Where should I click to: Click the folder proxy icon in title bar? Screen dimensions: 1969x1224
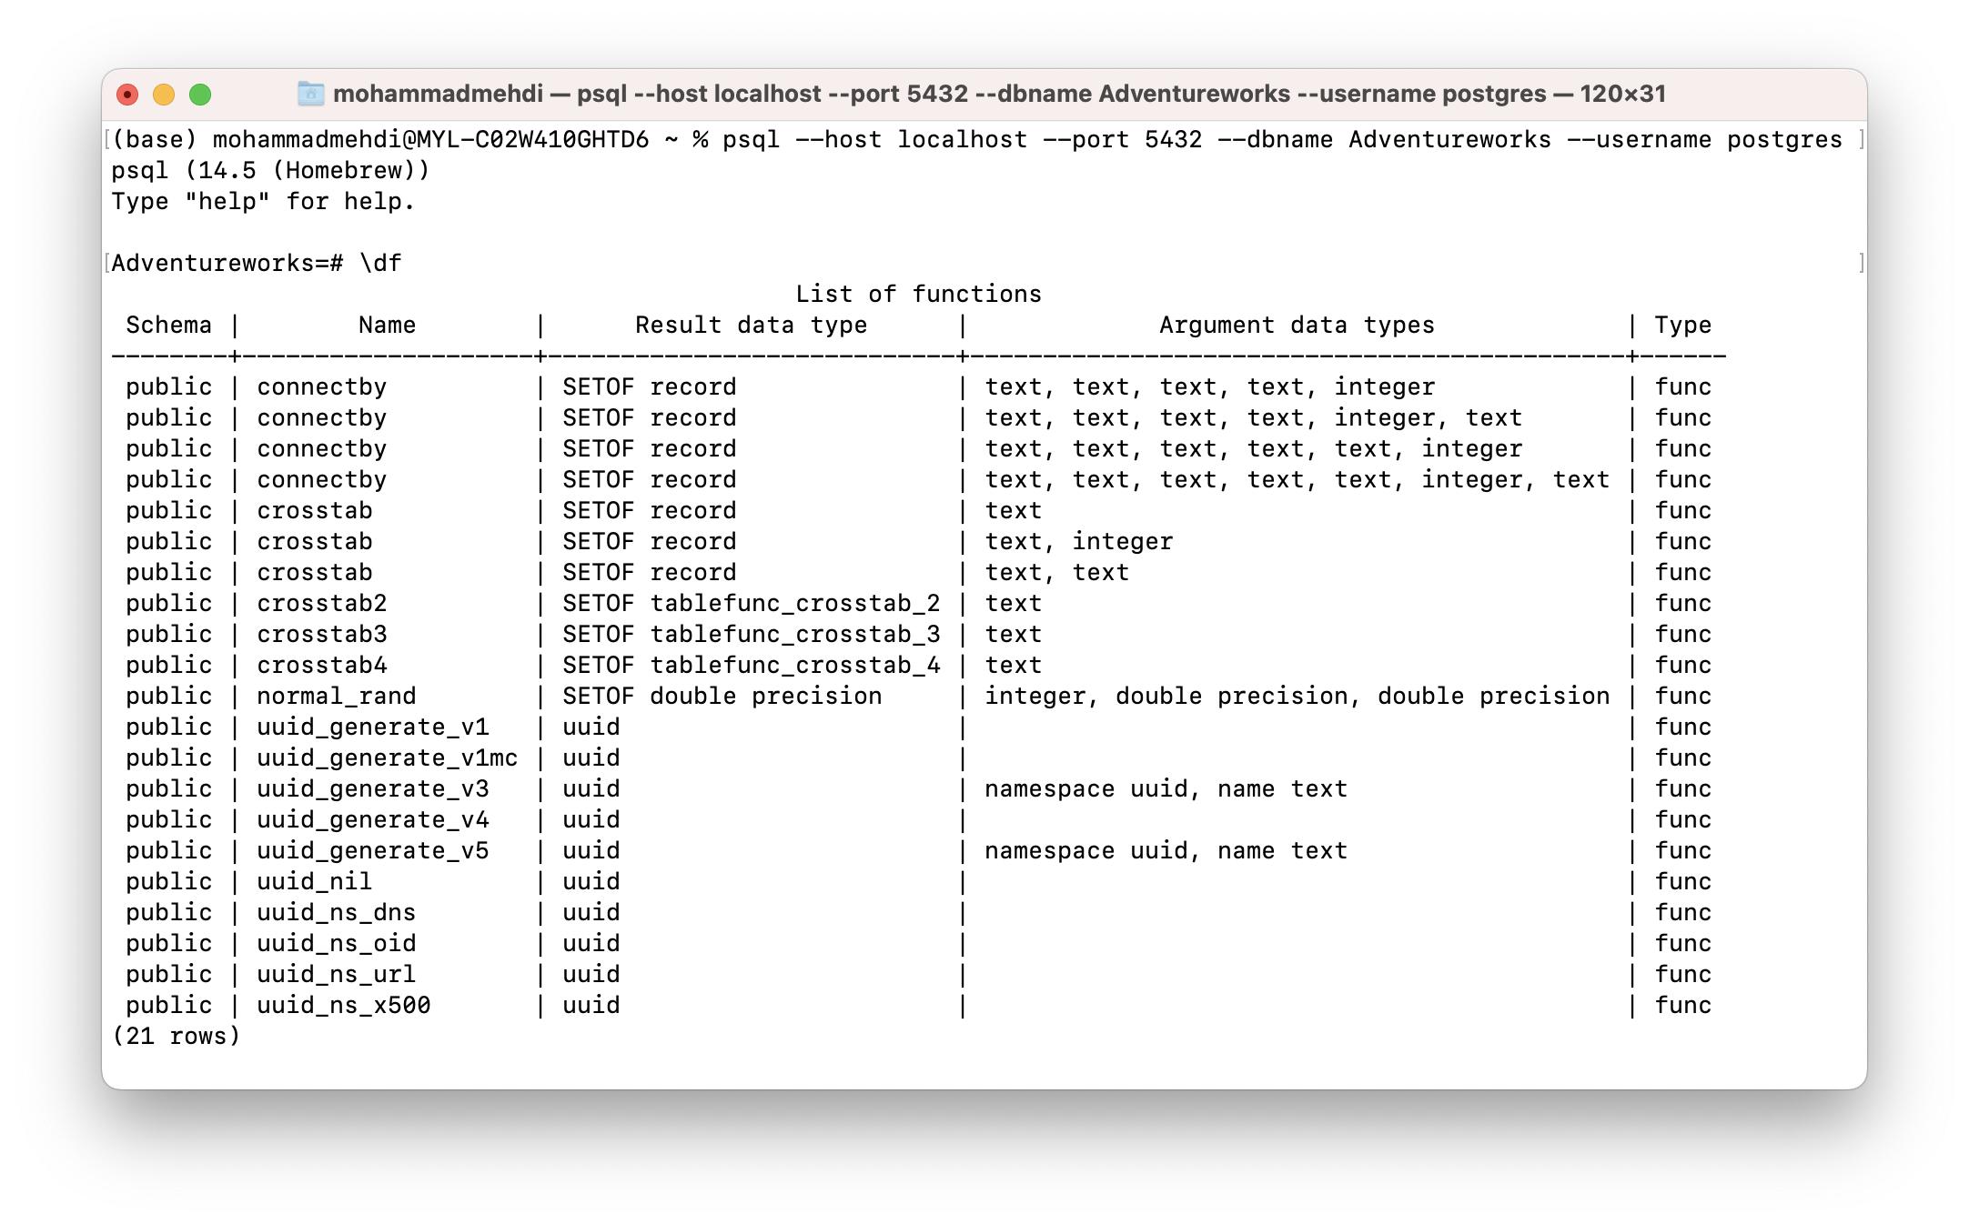coord(311,94)
